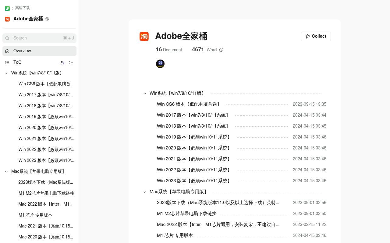
Task: Open document Win 2022 版本【必须win10/11系统】
Action: pos(194,170)
